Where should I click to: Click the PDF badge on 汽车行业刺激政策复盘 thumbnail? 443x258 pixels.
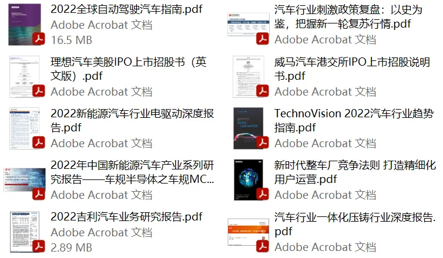click(263, 39)
